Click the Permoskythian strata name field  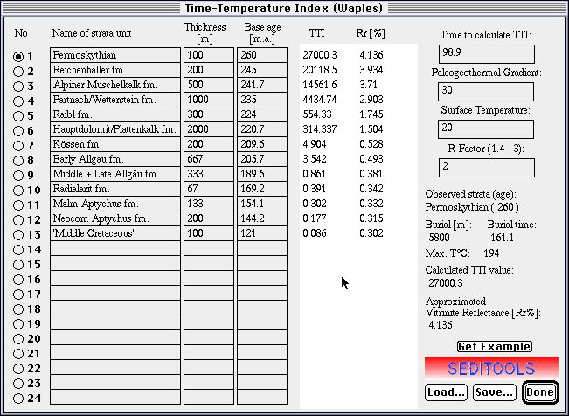click(114, 56)
